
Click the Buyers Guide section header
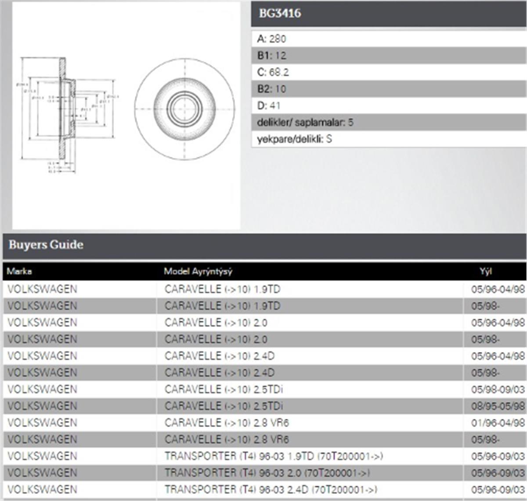265,246
